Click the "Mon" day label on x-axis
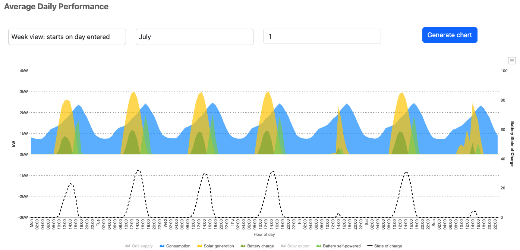The height and width of the screenshot is (250, 520). click(32, 223)
